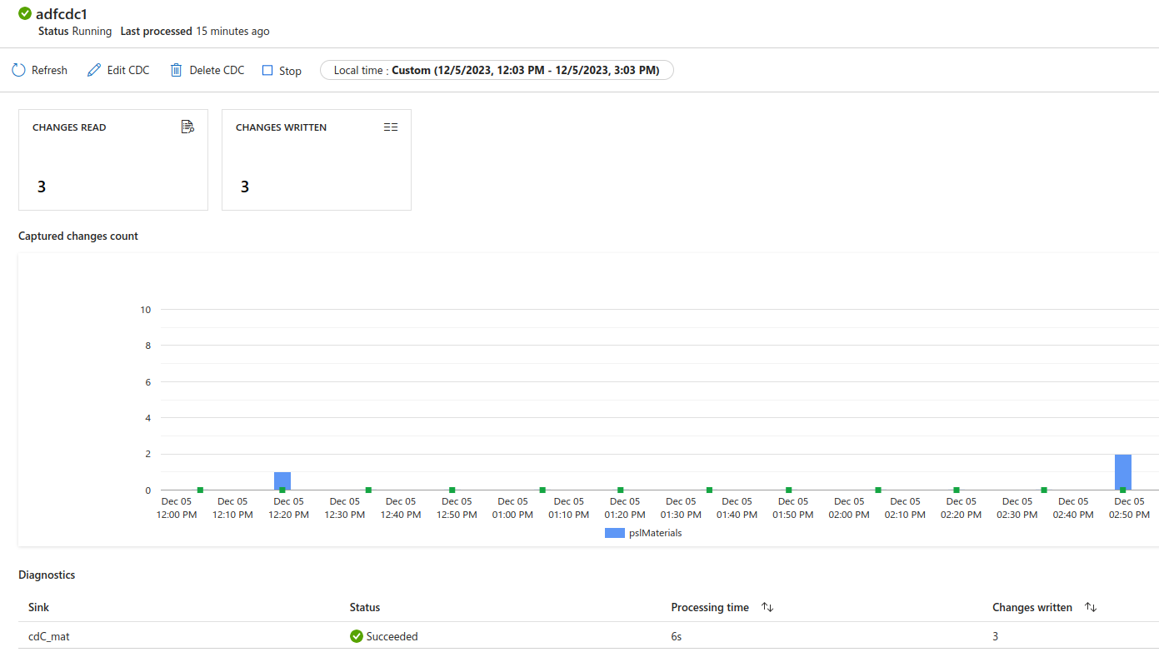The height and width of the screenshot is (672, 1159).
Task: Click the Edit CDC pencil icon
Action: pyautogui.click(x=94, y=70)
